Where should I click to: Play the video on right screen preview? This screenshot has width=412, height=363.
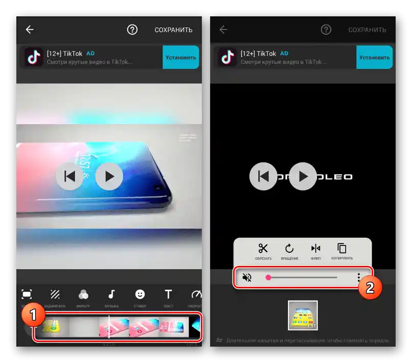[x=303, y=176]
